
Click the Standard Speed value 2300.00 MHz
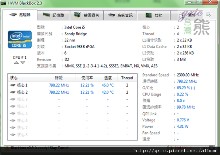pos(188,75)
